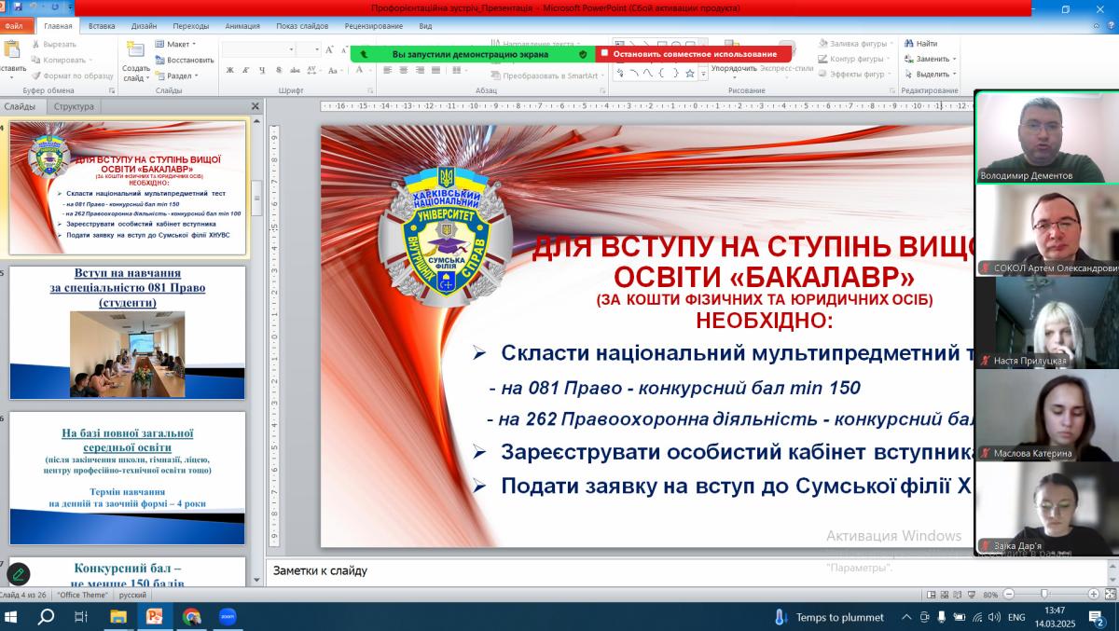Select the 081 Право slide thumbnail

128,333
